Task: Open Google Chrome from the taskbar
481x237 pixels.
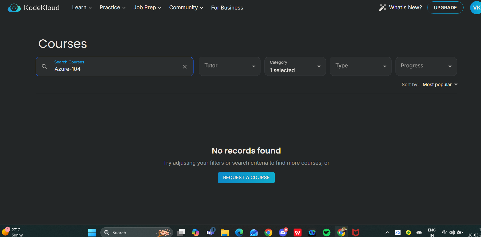Action: click(268, 233)
